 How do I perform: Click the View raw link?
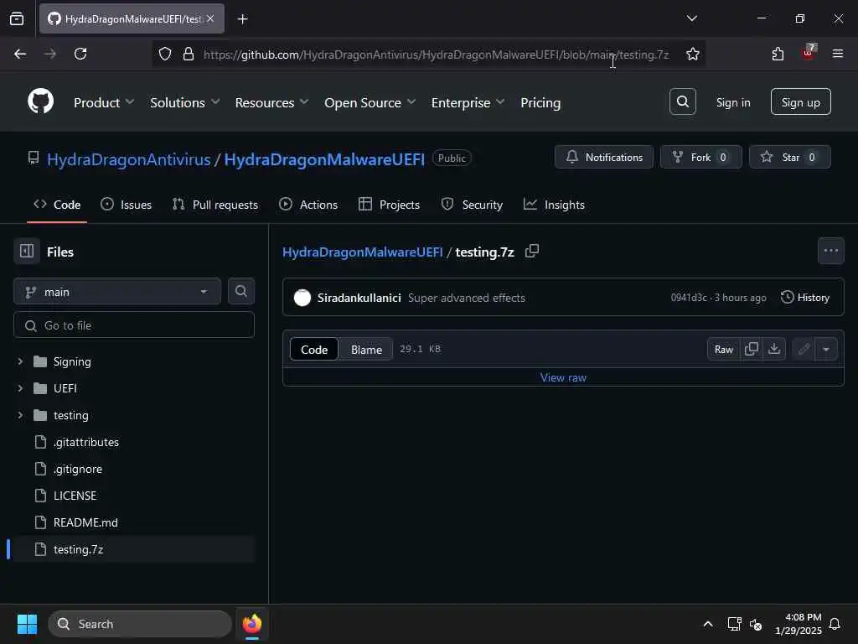[x=563, y=377]
